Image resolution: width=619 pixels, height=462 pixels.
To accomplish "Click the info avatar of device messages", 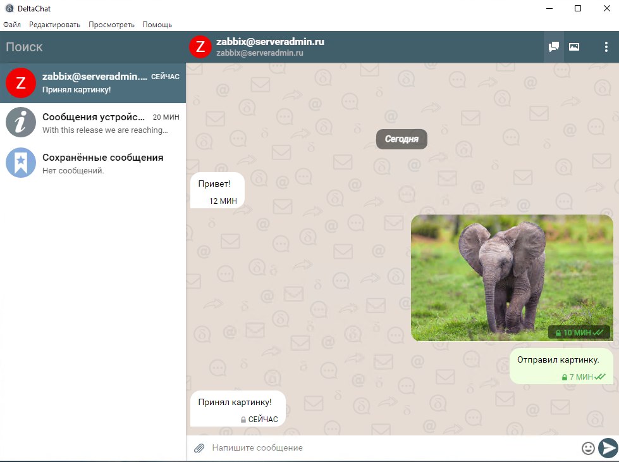I will click(21, 123).
